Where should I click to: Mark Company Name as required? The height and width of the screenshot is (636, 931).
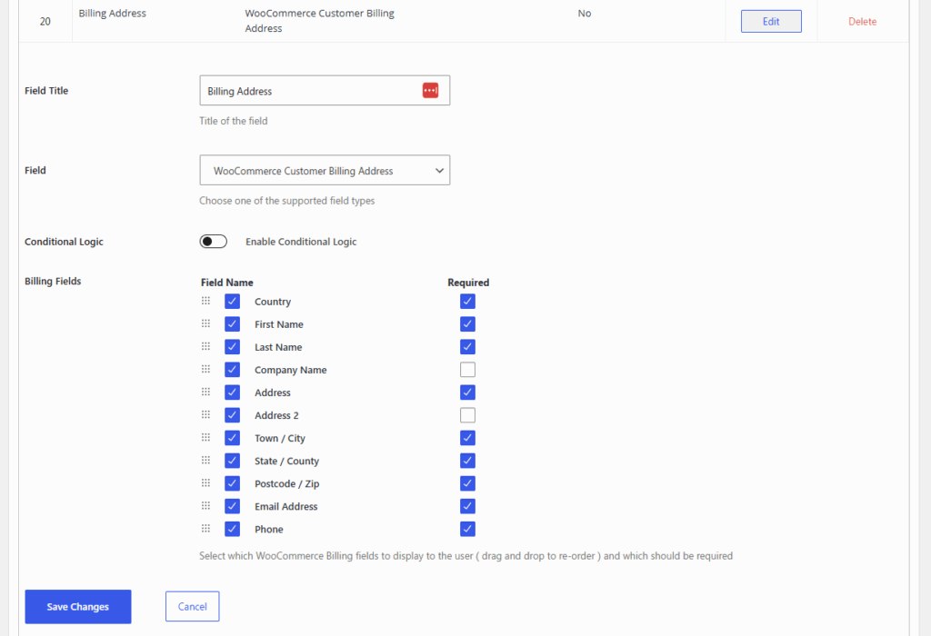467,370
